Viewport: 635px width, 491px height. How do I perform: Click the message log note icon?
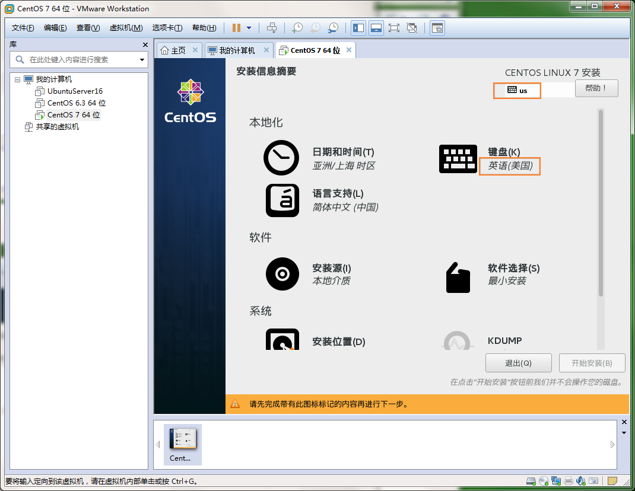(612, 481)
